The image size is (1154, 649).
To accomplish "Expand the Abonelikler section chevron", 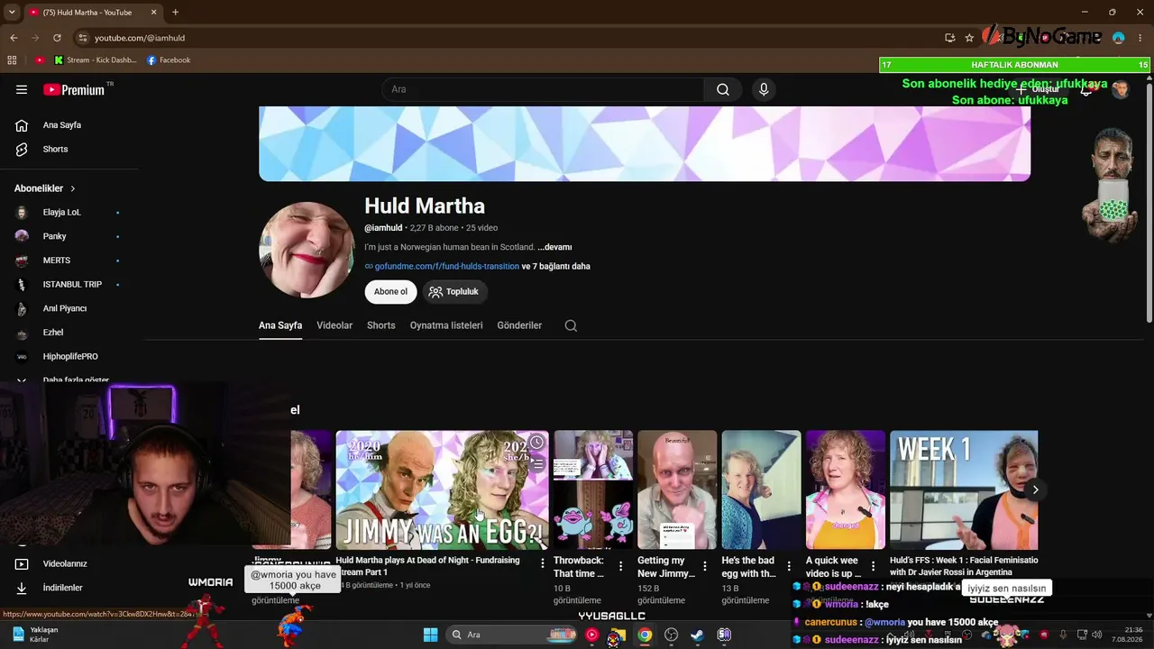I will tap(73, 188).
